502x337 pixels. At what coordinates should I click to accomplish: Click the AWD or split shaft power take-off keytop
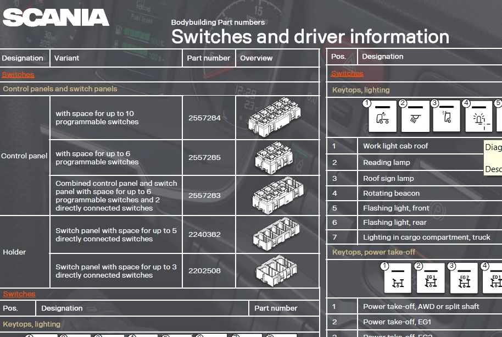(397, 278)
